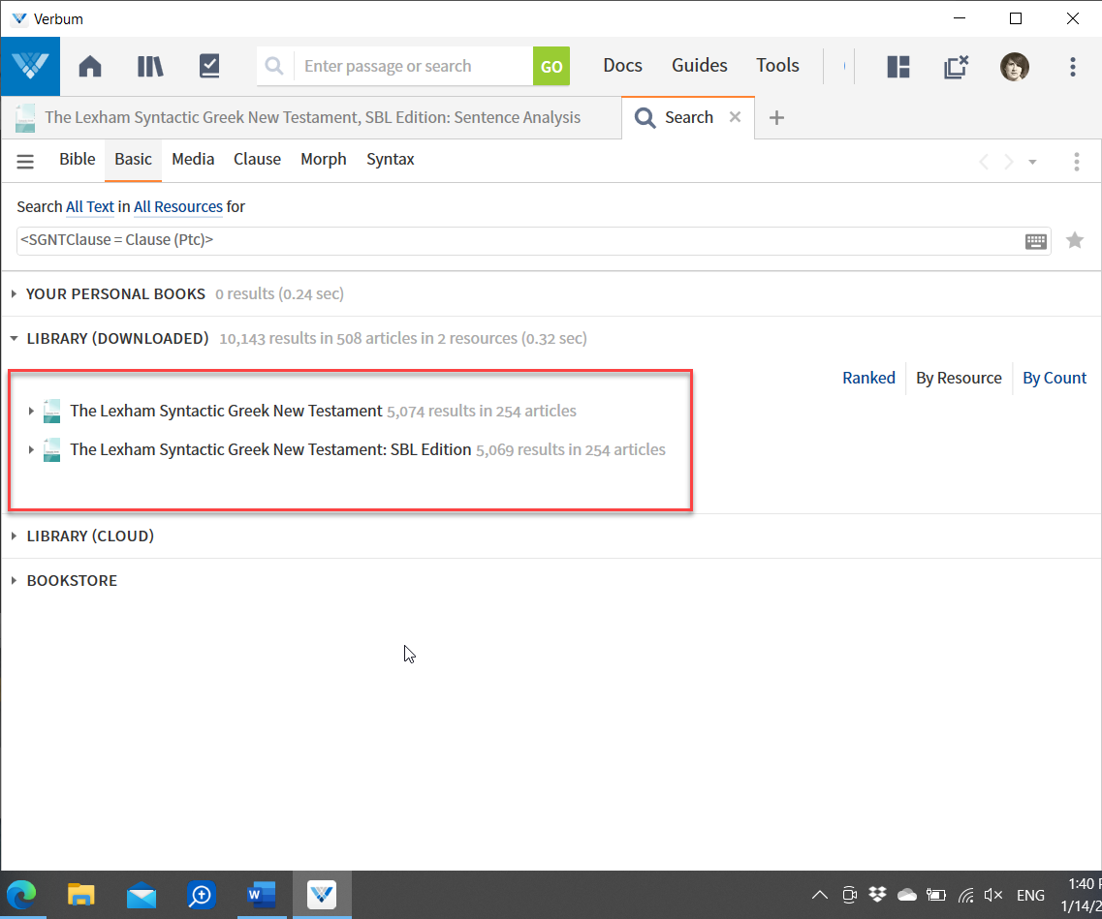Click the green GO button
1102x919 pixels.
pyautogui.click(x=551, y=66)
